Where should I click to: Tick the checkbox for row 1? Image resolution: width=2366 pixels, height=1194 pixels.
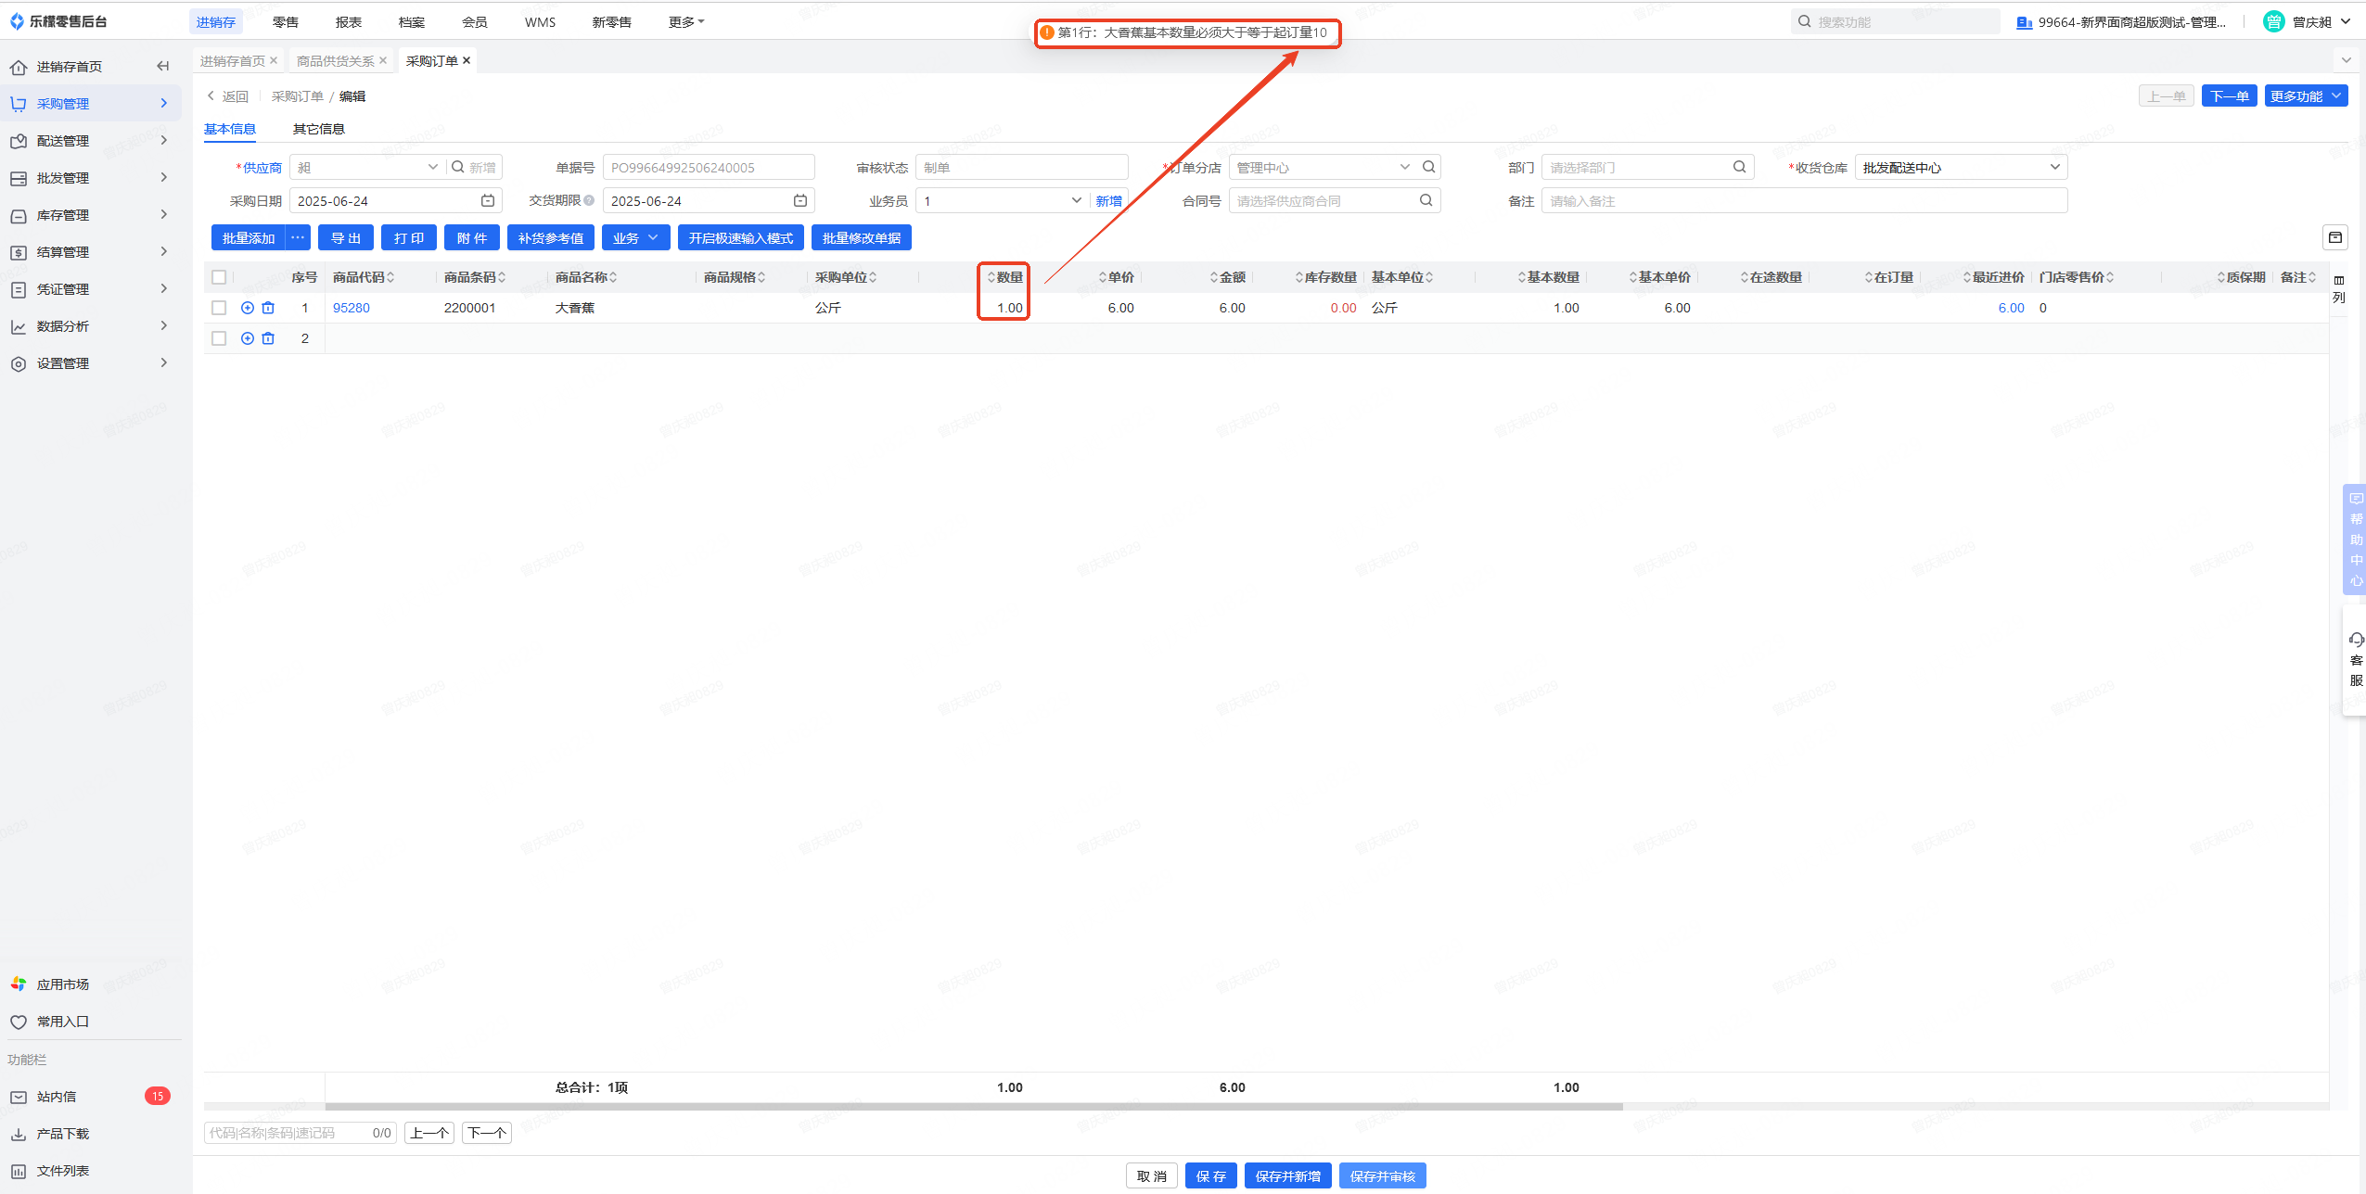pyautogui.click(x=219, y=308)
